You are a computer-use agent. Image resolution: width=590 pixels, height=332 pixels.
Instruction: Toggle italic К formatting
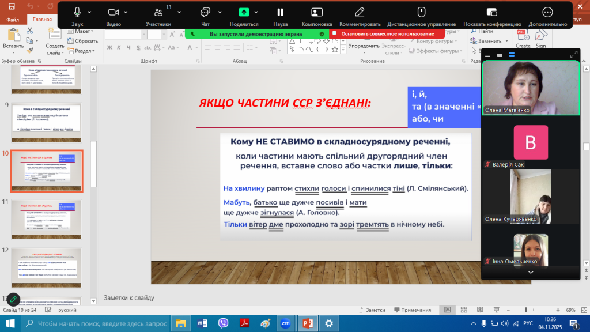(x=119, y=47)
